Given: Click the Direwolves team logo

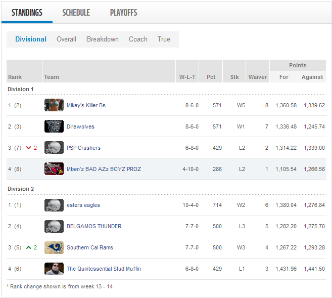Looking at the screenshot, I should pos(54,126).
